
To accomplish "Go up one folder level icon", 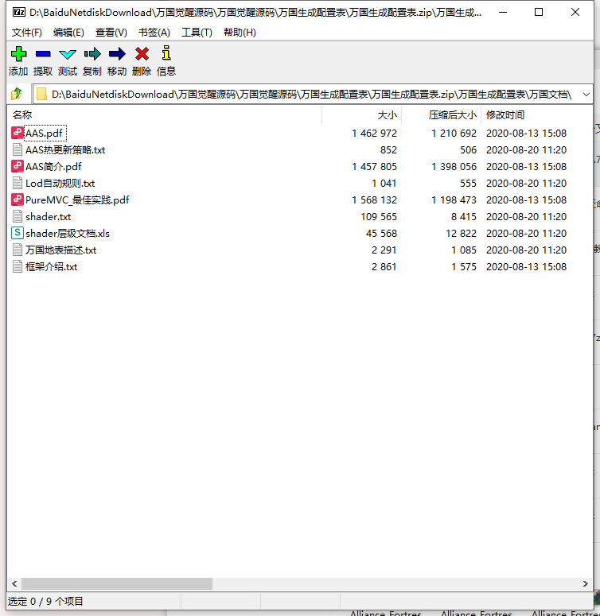I will 17,95.
